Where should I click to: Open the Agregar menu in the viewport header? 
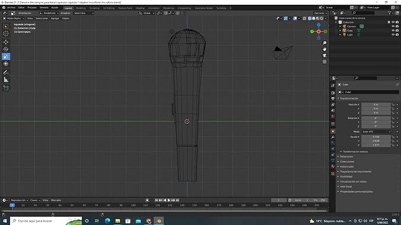(55, 18)
